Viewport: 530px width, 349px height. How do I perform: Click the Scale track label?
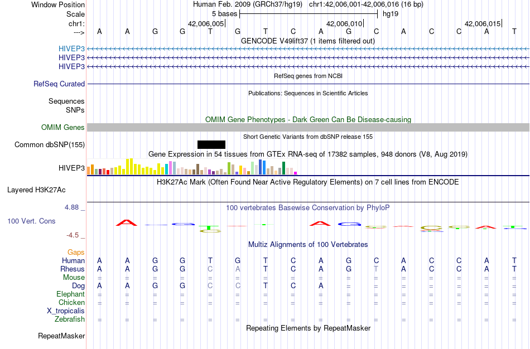(75, 14)
